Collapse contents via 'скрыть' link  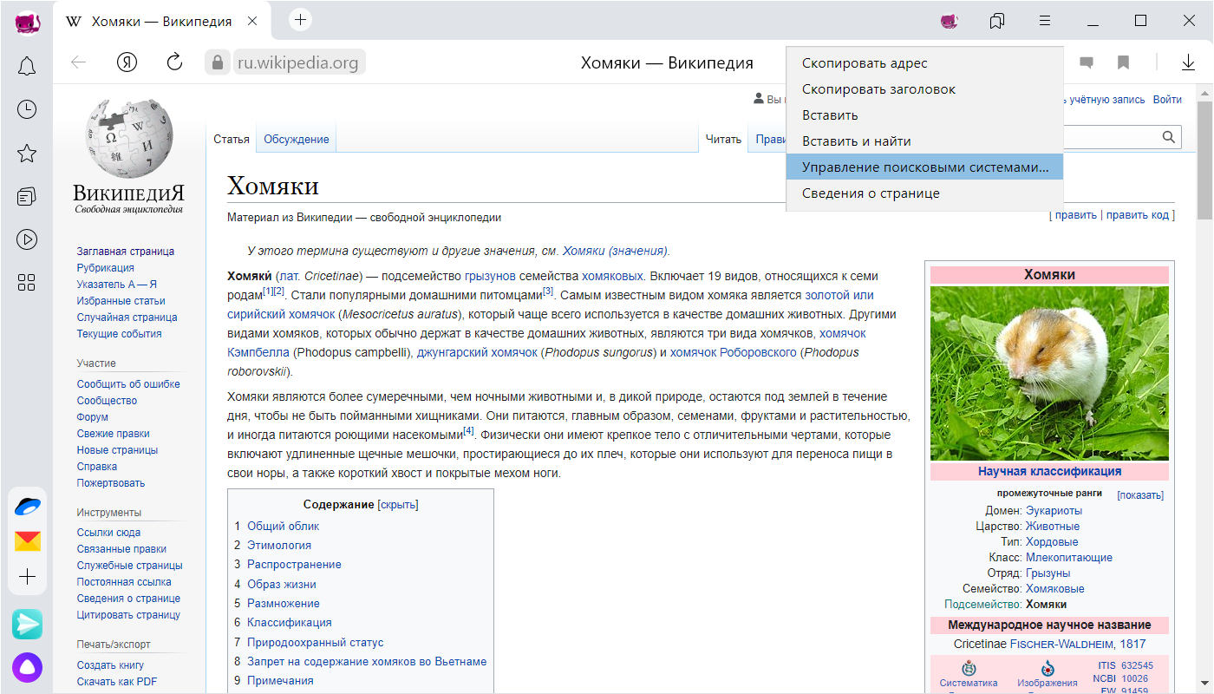[x=399, y=504]
